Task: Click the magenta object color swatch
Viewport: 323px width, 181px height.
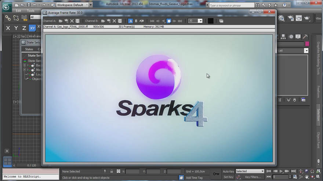Action: click(307, 44)
